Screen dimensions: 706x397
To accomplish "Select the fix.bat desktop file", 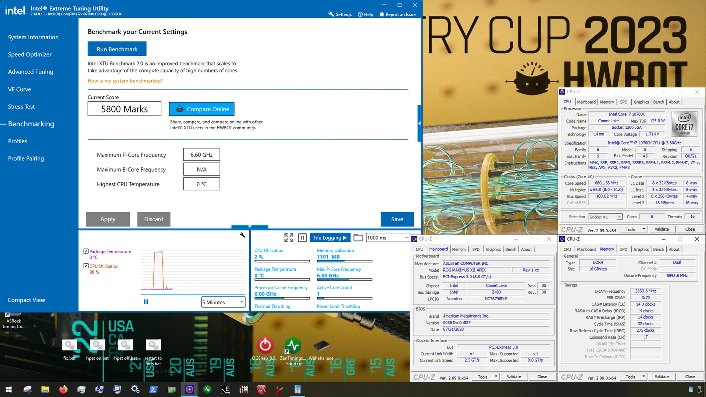I will [69, 350].
